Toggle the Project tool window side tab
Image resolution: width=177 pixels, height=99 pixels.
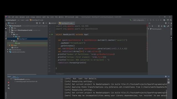[x=6, y=26]
